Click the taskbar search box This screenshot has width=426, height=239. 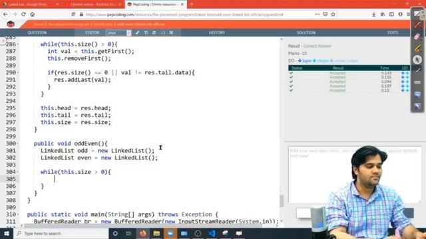pyautogui.click(x=61, y=233)
